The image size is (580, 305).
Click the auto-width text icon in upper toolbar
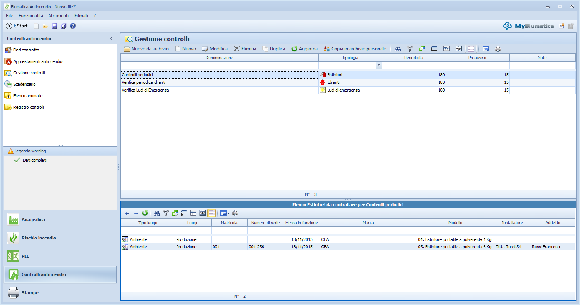(x=459, y=49)
